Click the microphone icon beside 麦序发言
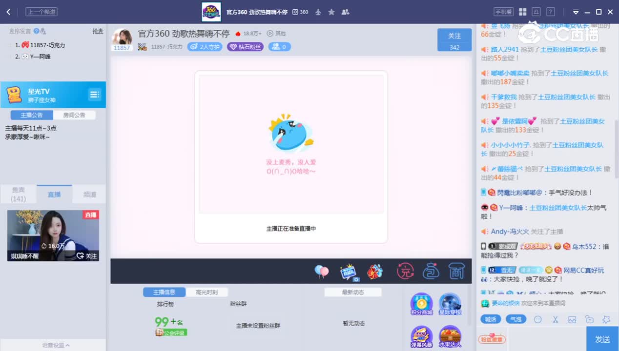619x351 pixels. pyautogui.click(x=43, y=31)
